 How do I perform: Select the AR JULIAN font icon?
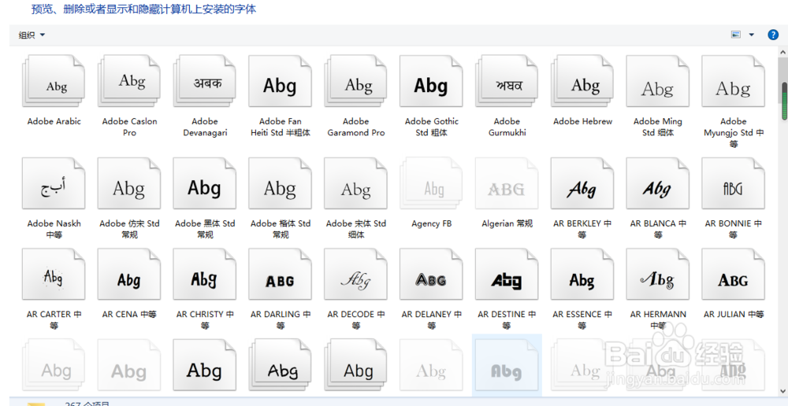click(733, 275)
